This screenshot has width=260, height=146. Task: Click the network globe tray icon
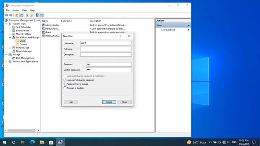pyautogui.click(x=224, y=142)
